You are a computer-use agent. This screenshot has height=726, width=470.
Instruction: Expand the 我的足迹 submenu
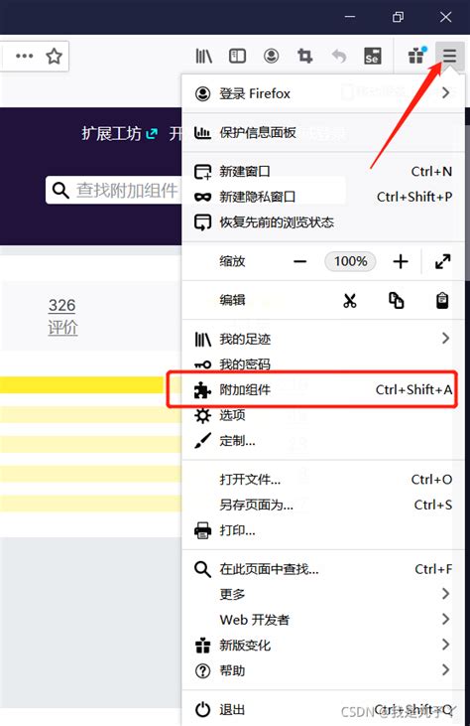point(323,339)
